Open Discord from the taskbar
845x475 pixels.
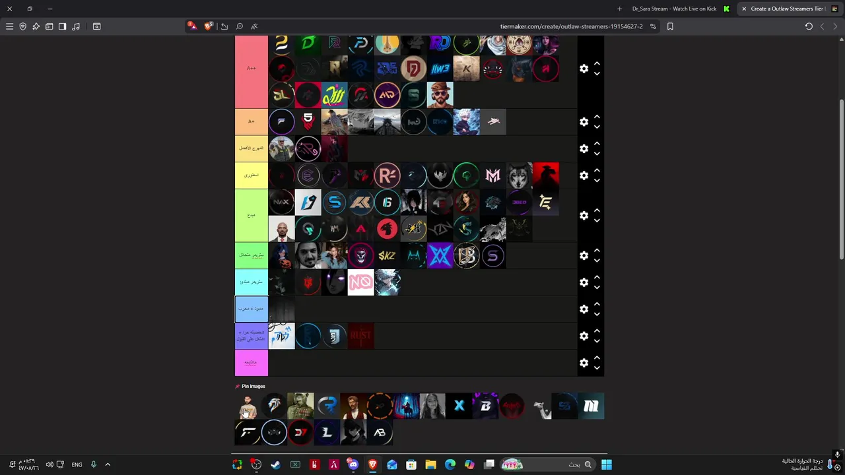point(353,464)
